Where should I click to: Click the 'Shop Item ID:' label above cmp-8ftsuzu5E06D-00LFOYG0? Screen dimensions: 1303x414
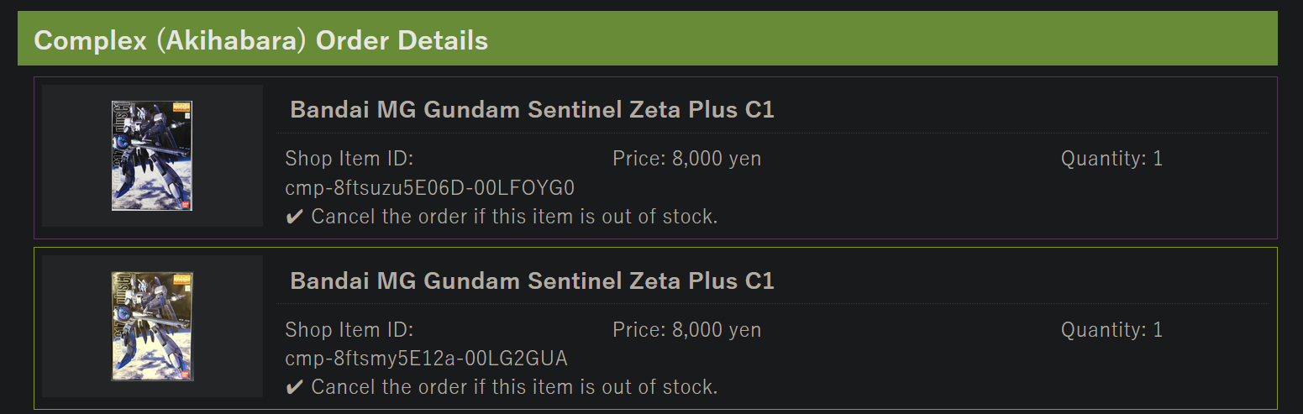[x=349, y=159]
